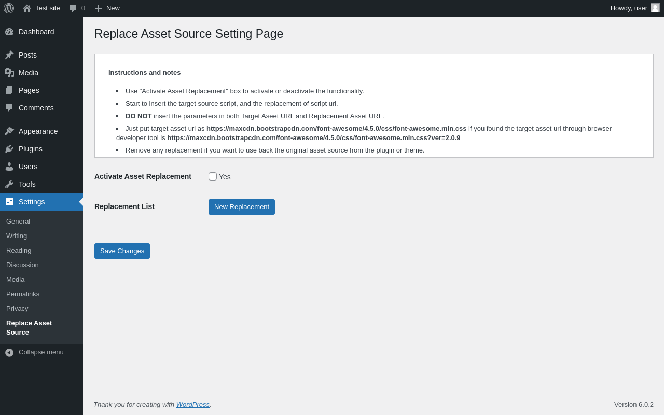Viewport: 664px width, 415px height.
Task: Click the WordPress logo icon
Action: click(9, 8)
